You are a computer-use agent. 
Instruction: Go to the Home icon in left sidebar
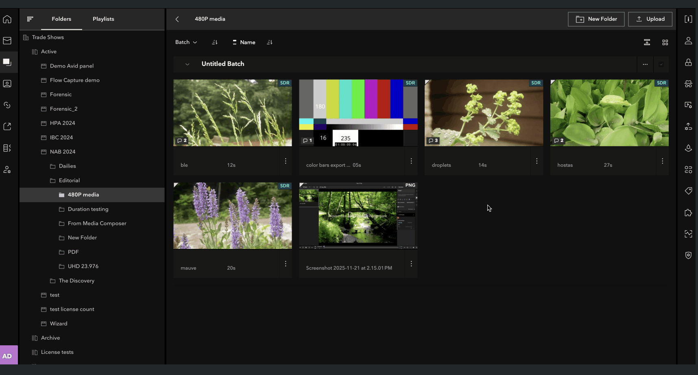[x=7, y=19]
